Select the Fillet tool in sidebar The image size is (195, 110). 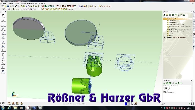pos(3,59)
